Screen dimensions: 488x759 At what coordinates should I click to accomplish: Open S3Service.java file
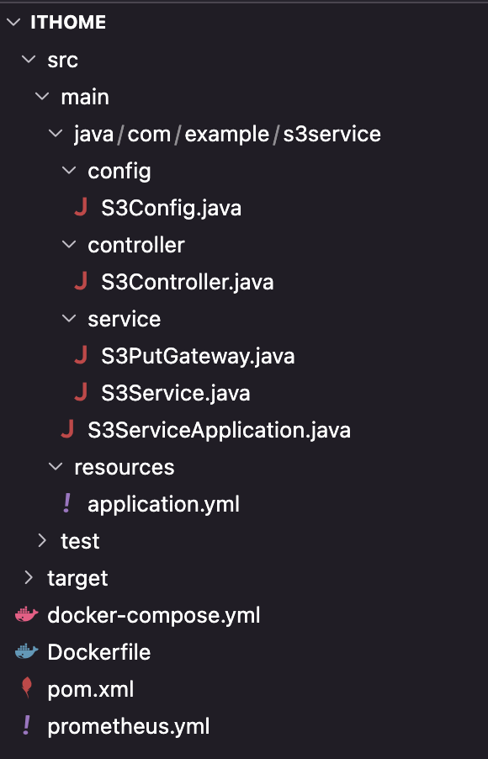(x=176, y=393)
